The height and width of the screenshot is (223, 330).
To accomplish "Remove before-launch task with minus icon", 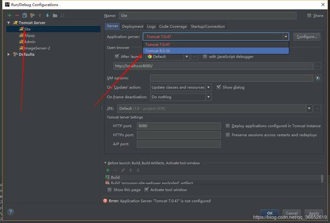I will (116, 170).
